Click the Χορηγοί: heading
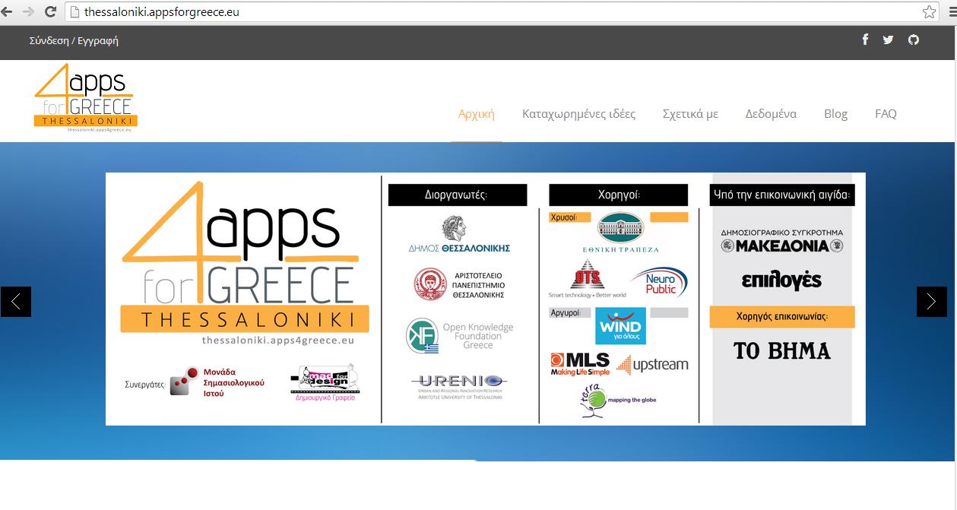 [x=619, y=195]
